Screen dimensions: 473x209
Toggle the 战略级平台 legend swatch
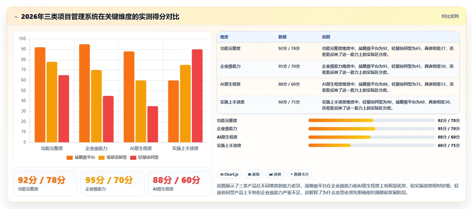tap(70, 157)
